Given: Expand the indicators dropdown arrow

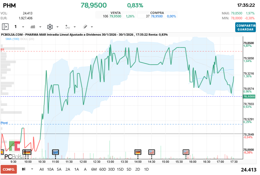Looking at the screenshot, I should tap(74, 27).
